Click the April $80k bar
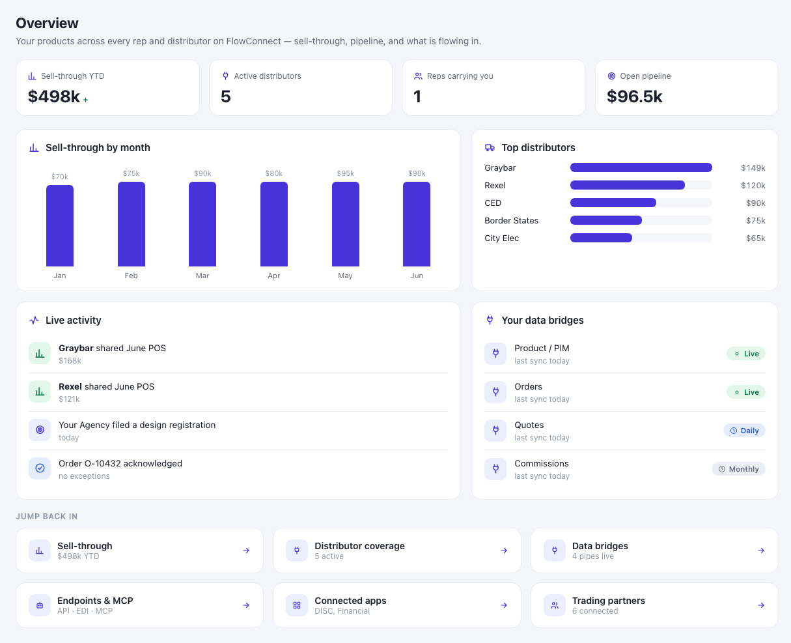Viewport: 791px width, 643px height. click(274, 224)
